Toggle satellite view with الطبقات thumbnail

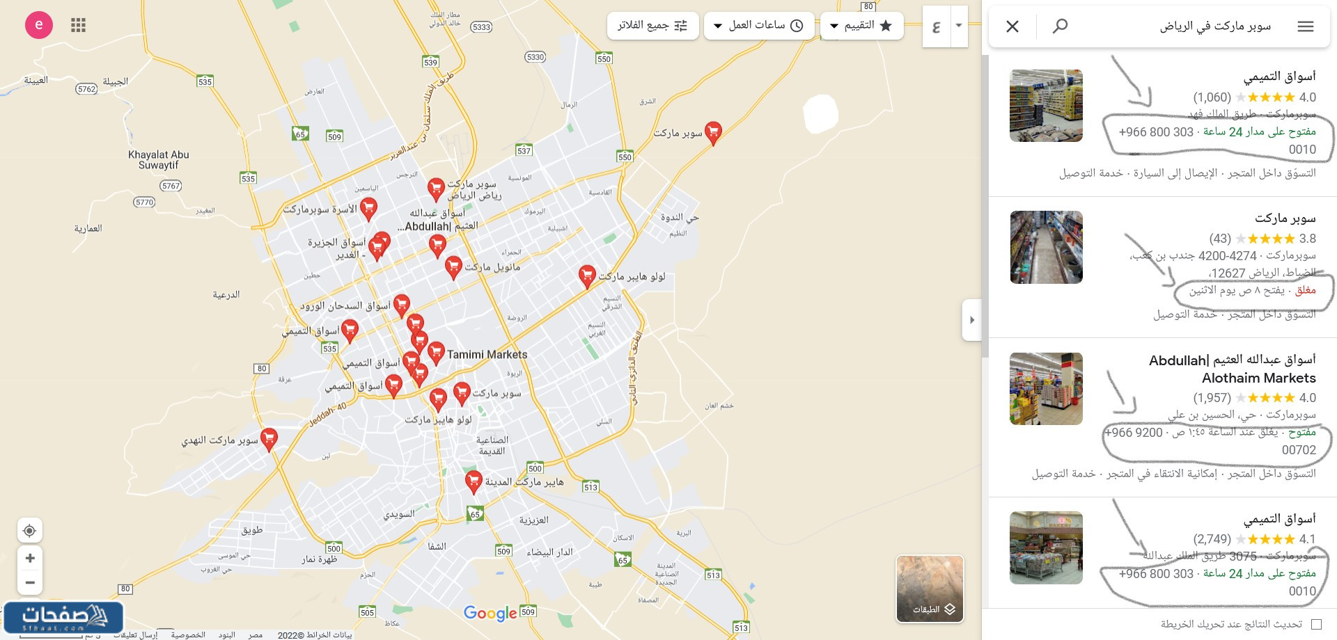(929, 588)
